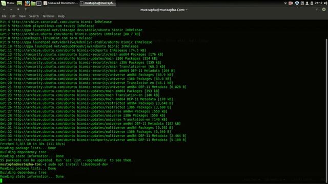
Task: Click the green terminal cursor block
Action: coord(1,180)
